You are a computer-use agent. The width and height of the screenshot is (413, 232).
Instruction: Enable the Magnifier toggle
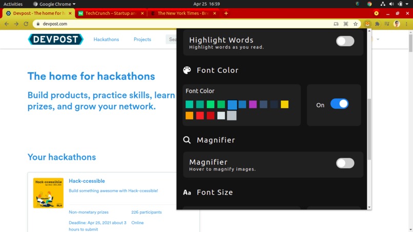pos(345,163)
